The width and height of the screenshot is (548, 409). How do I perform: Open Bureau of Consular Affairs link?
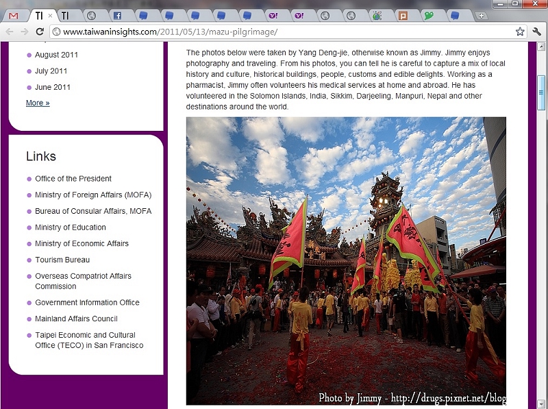(93, 211)
